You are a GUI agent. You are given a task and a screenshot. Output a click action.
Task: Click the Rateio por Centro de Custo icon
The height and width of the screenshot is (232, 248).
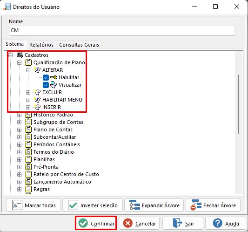(28, 174)
